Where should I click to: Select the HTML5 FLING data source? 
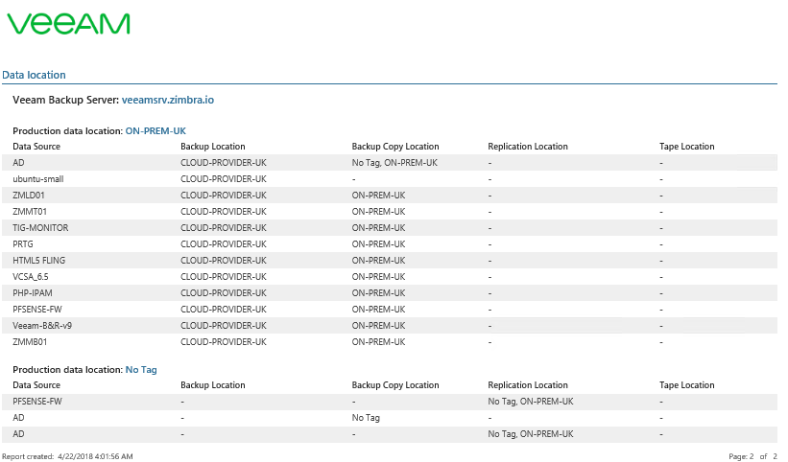click(39, 261)
